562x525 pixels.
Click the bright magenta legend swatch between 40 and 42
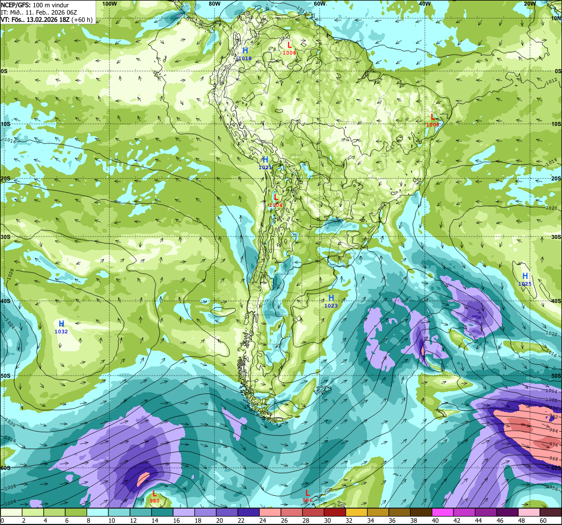coord(443,512)
